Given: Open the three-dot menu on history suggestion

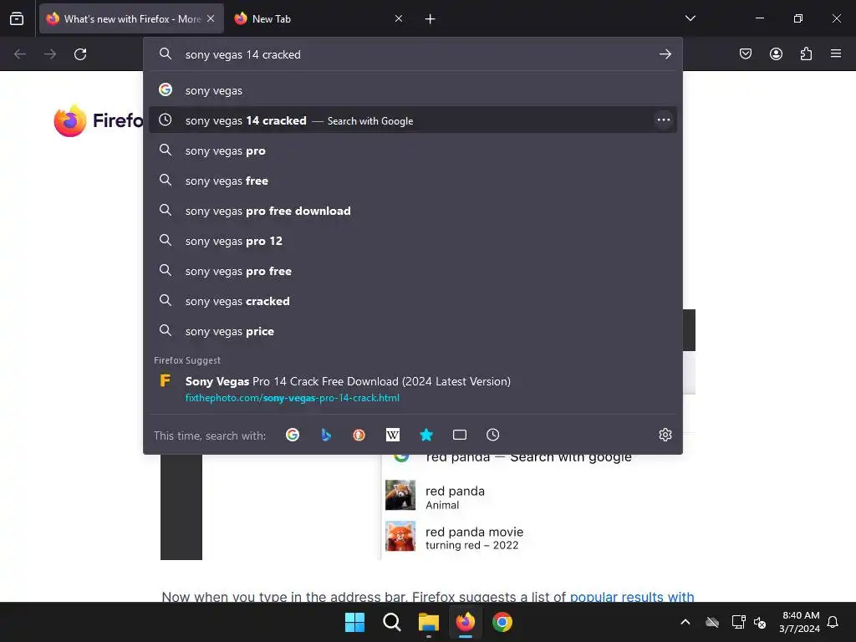Looking at the screenshot, I should pos(663,120).
